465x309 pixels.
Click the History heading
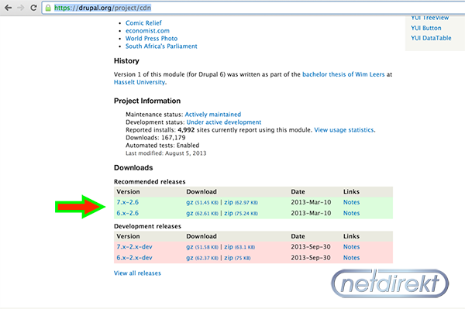click(x=126, y=61)
